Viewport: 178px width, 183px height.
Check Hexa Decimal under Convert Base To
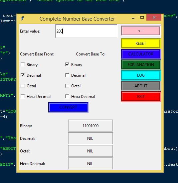(x=67, y=96)
